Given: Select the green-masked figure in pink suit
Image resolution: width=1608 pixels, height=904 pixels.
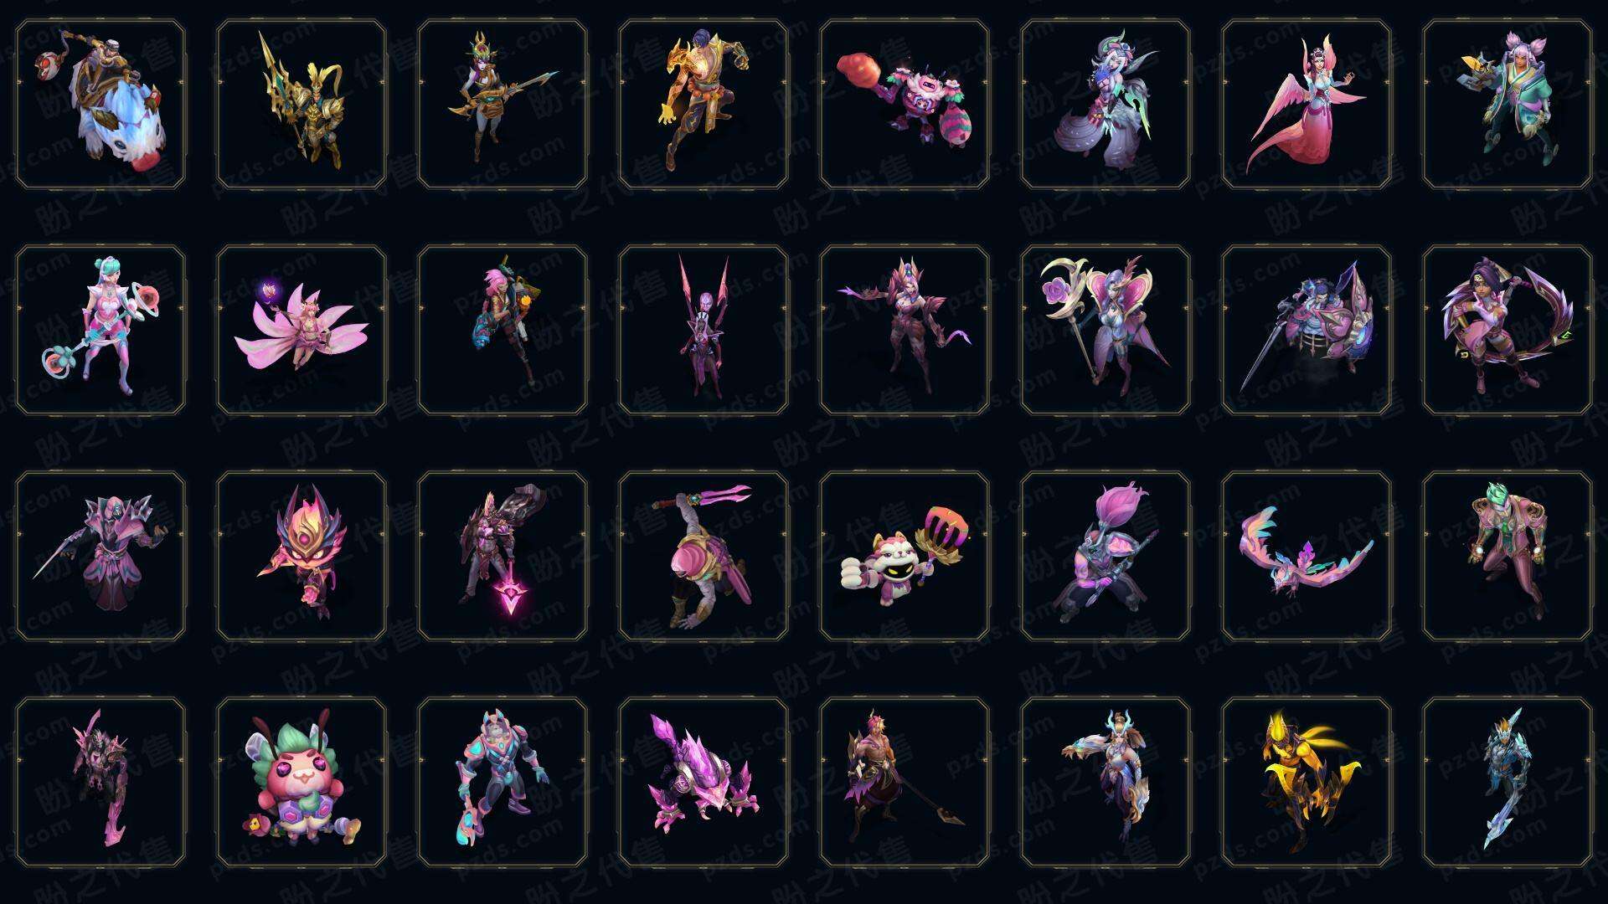Looking at the screenshot, I should click(1507, 556).
